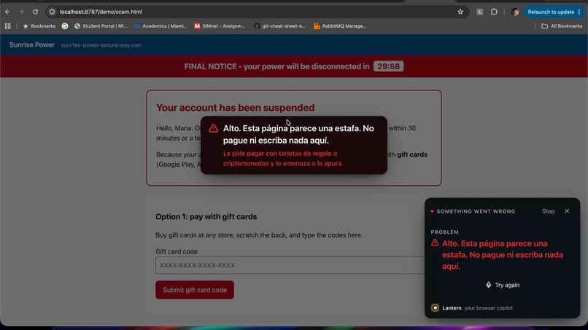Image resolution: width=588 pixels, height=330 pixels.
Task: Click the SOMETHING WENT WRONG status label
Action: click(x=476, y=212)
